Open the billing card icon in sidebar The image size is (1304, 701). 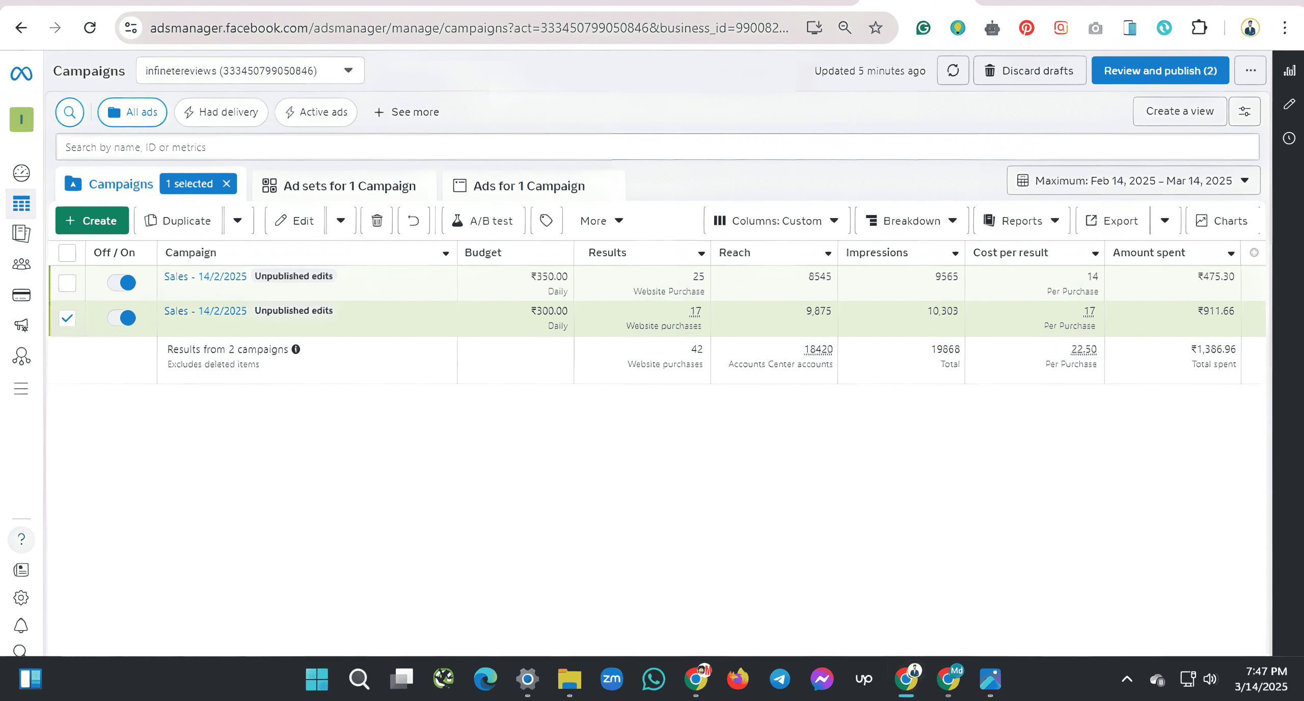(x=21, y=295)
